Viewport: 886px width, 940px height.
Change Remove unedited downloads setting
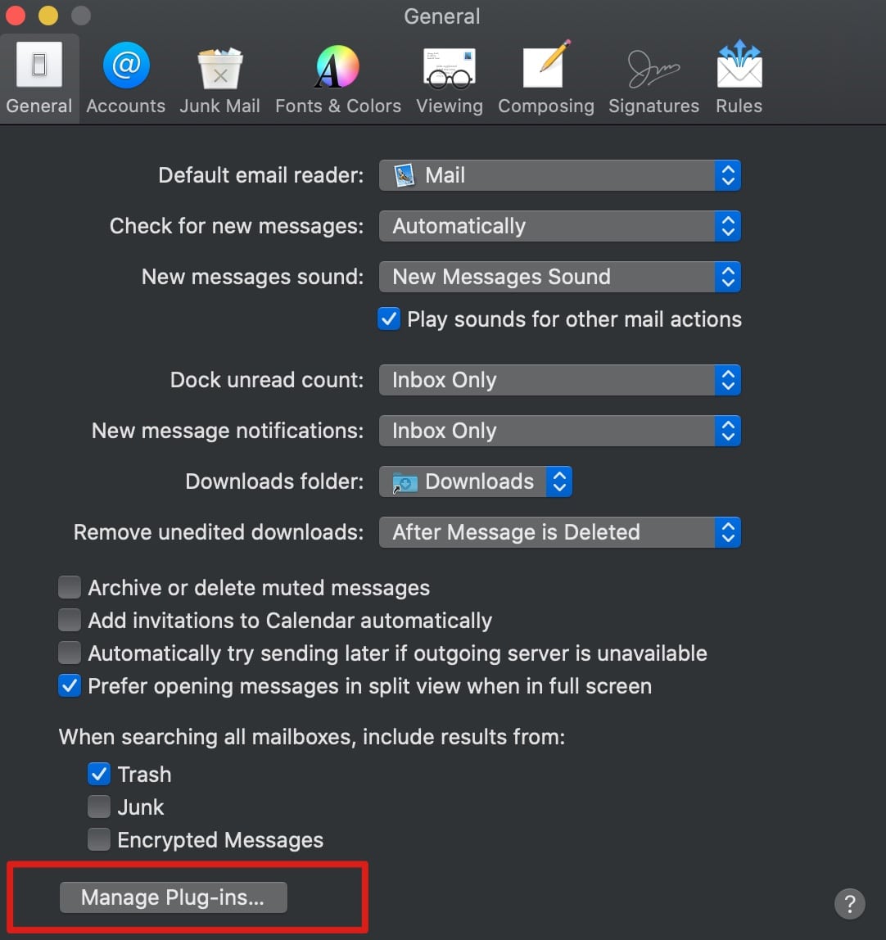tap(727, 532)
